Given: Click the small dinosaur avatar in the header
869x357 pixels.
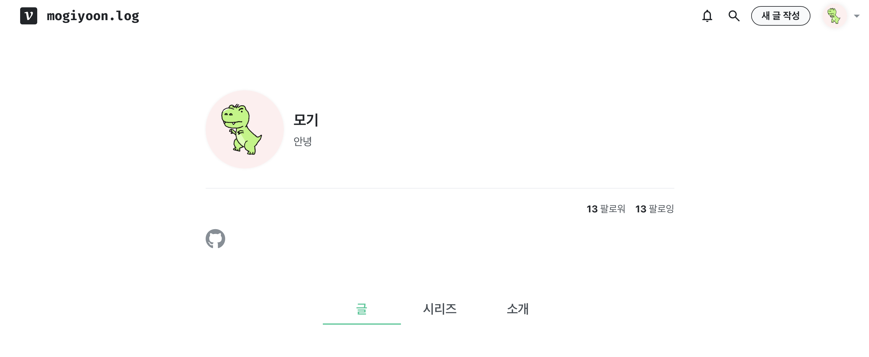Looking at the screenshot, I should coord(835,16).
